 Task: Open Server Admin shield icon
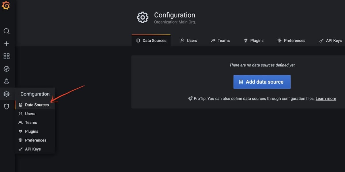7,106
